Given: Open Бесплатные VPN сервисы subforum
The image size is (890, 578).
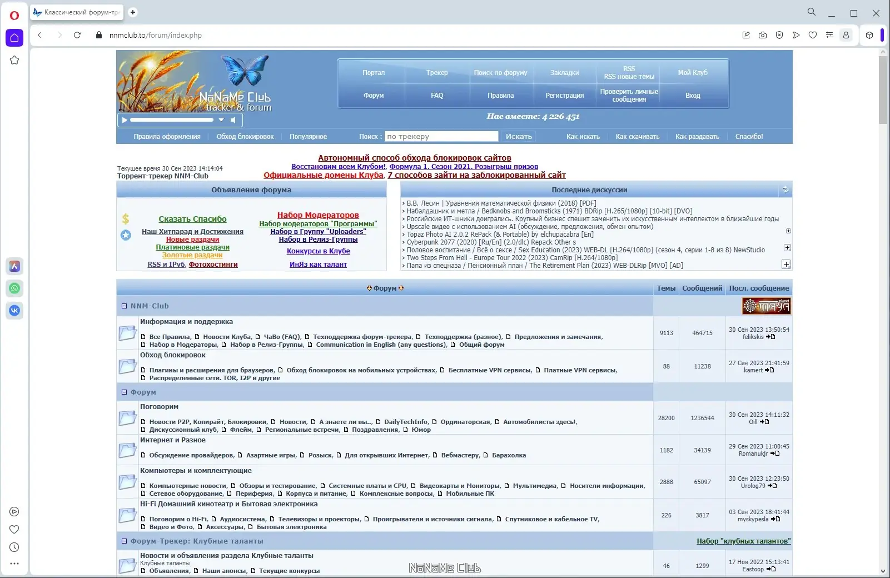Looking at the screenshot, I should click(489, 370).
